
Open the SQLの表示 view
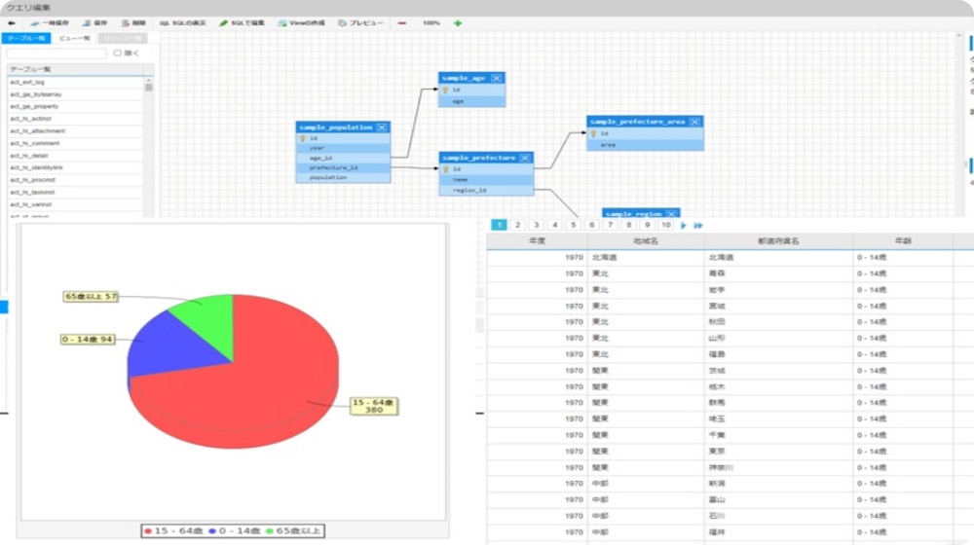(183, 23)
